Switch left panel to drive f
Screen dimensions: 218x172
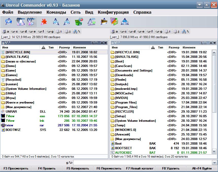click(x=41, y=31)
